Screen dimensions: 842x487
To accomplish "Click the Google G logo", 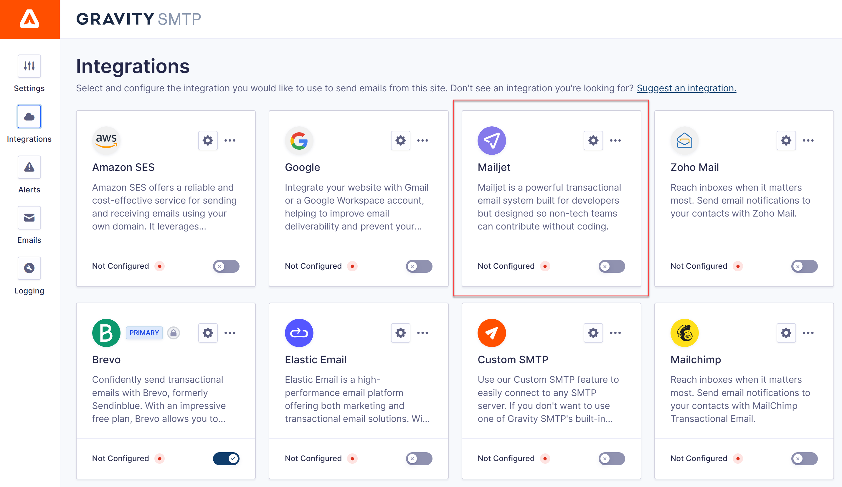I will [x=299, y=141].
